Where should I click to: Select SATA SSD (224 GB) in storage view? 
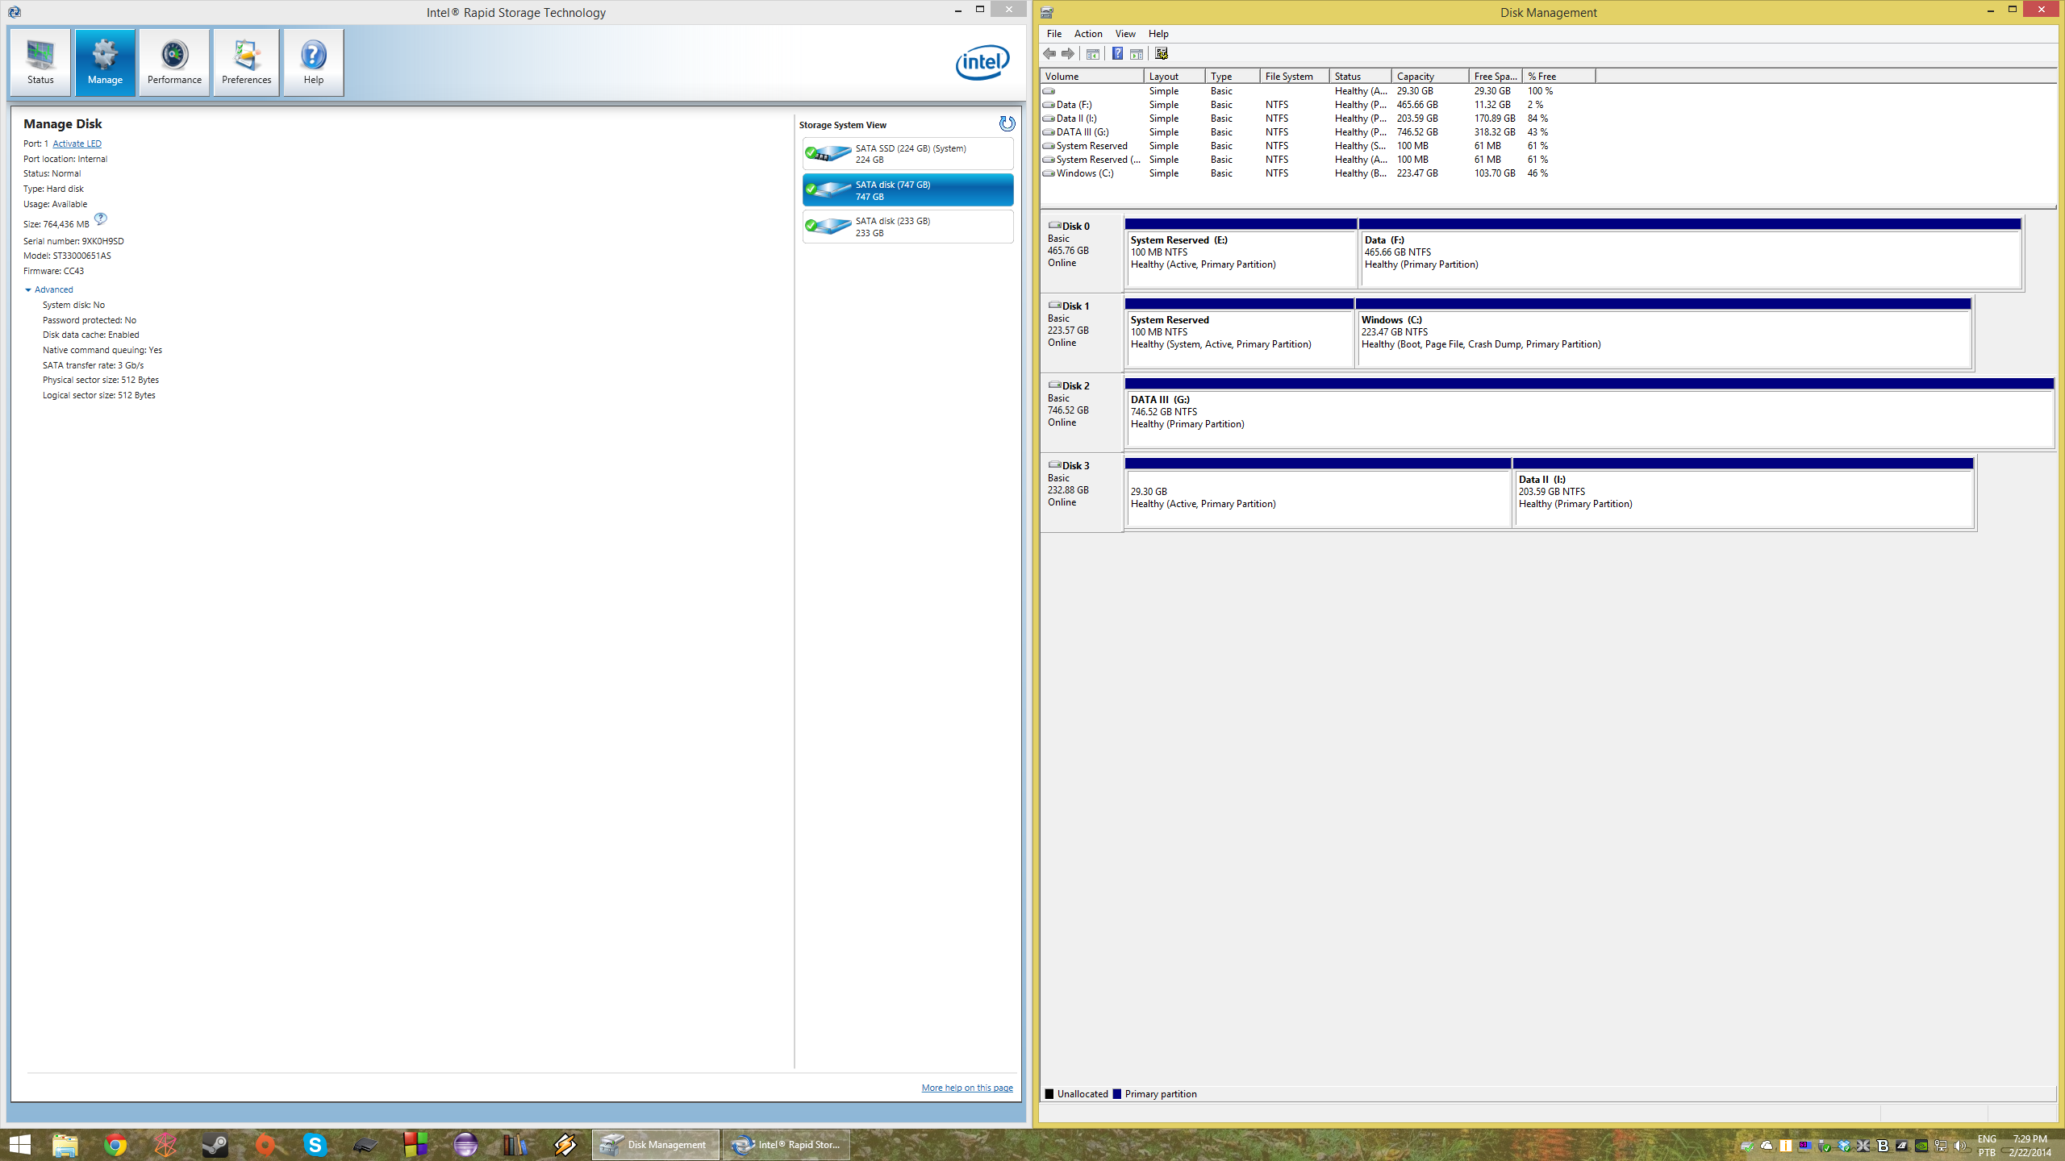coord(907,153)
